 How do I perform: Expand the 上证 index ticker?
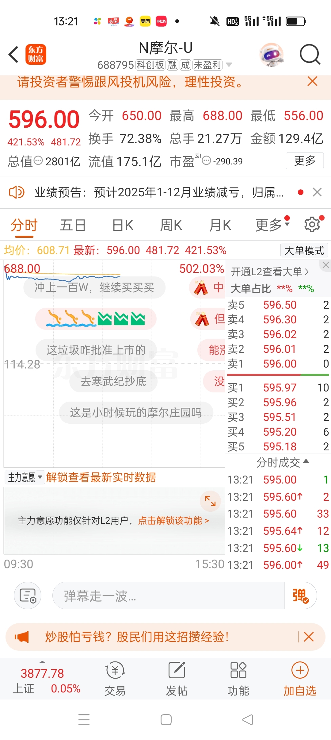(x=46, y=679)
